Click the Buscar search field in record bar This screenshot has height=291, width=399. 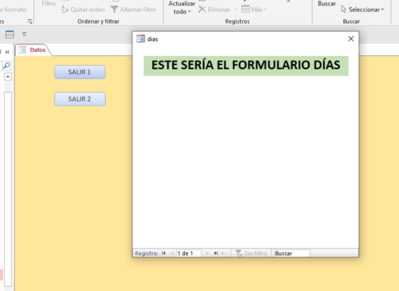click(x=291, y=253)
